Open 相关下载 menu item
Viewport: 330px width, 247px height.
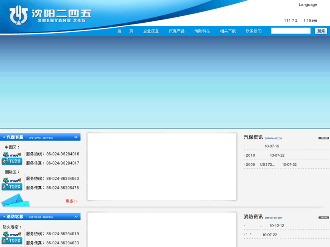tap(228, 31)
